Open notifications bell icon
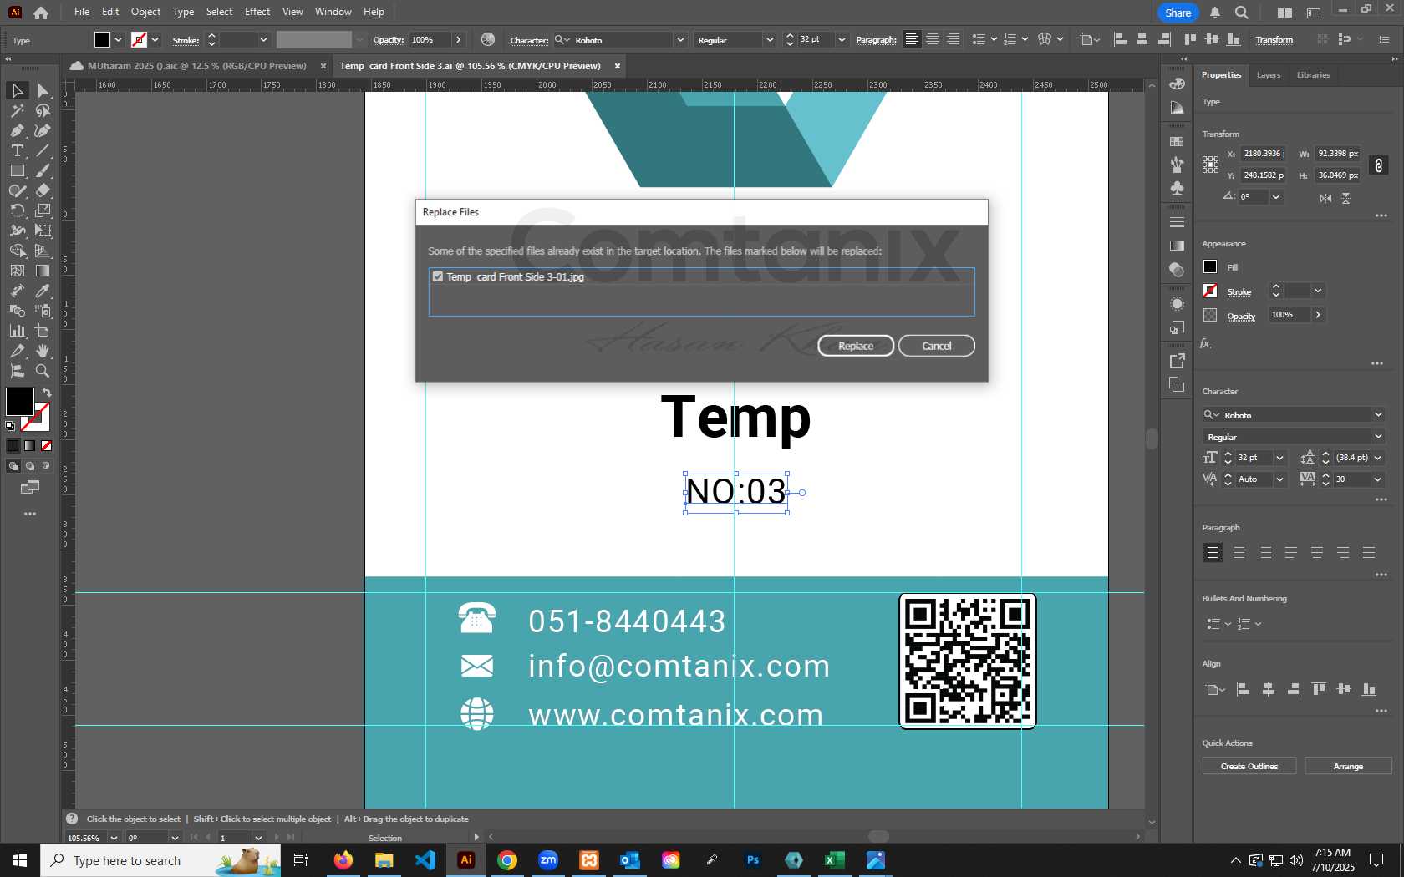The width and height of the screenshot is (1404, 877). (1215, 13)
